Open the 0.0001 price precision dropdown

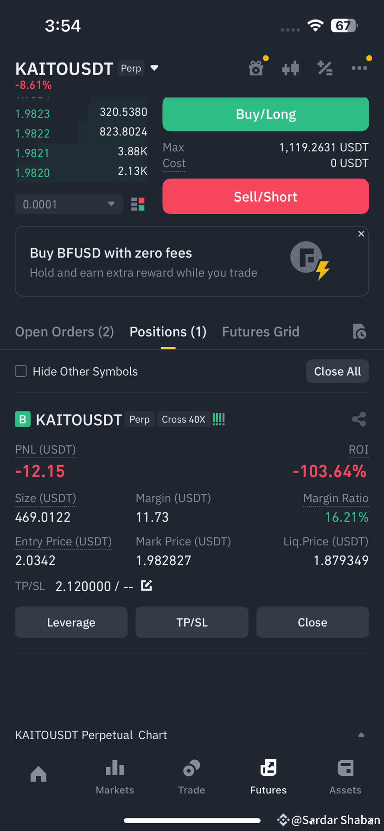69,204
